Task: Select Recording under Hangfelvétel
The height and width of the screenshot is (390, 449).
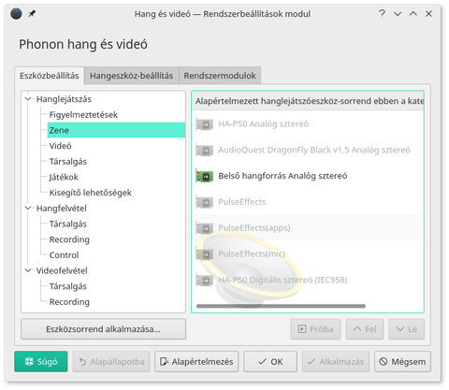Action: [x=69, y=239]
